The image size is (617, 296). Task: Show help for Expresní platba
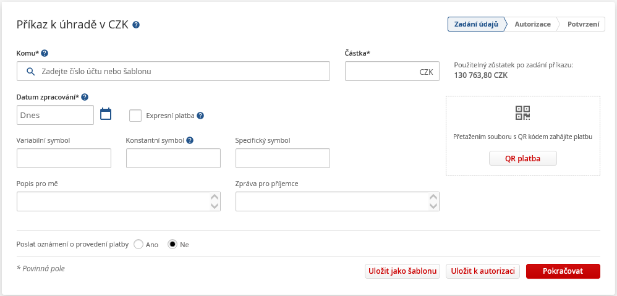(200, 116)
